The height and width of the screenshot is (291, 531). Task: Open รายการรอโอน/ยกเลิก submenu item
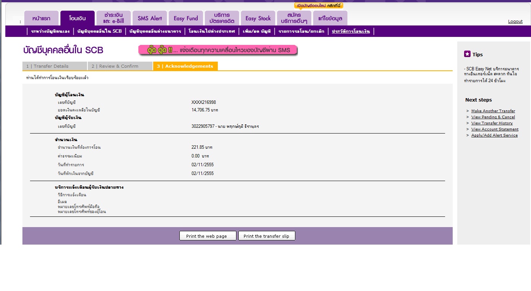(x=301, y=31)
